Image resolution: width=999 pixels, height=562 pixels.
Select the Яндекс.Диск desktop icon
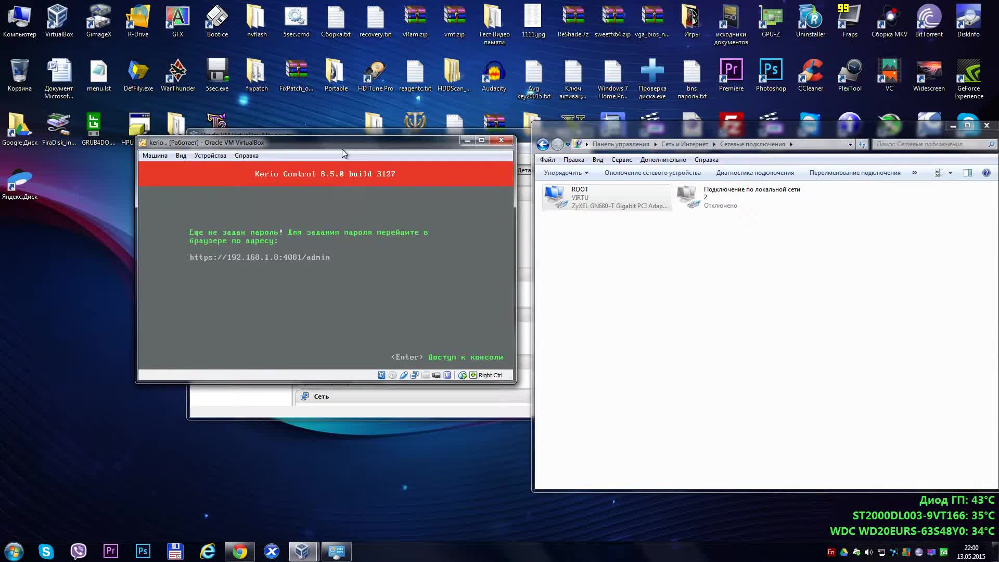pyautogui.click(x=19, y=184)
